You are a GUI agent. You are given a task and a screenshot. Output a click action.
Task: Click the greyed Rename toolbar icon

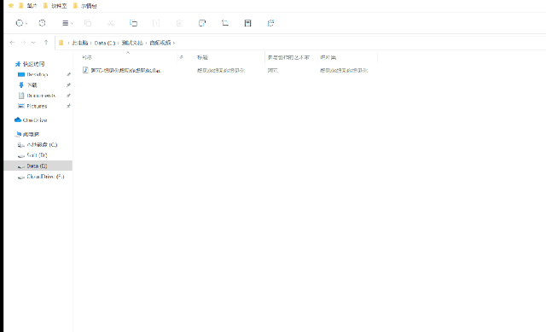pyautogui.click(x=156, y=23)
